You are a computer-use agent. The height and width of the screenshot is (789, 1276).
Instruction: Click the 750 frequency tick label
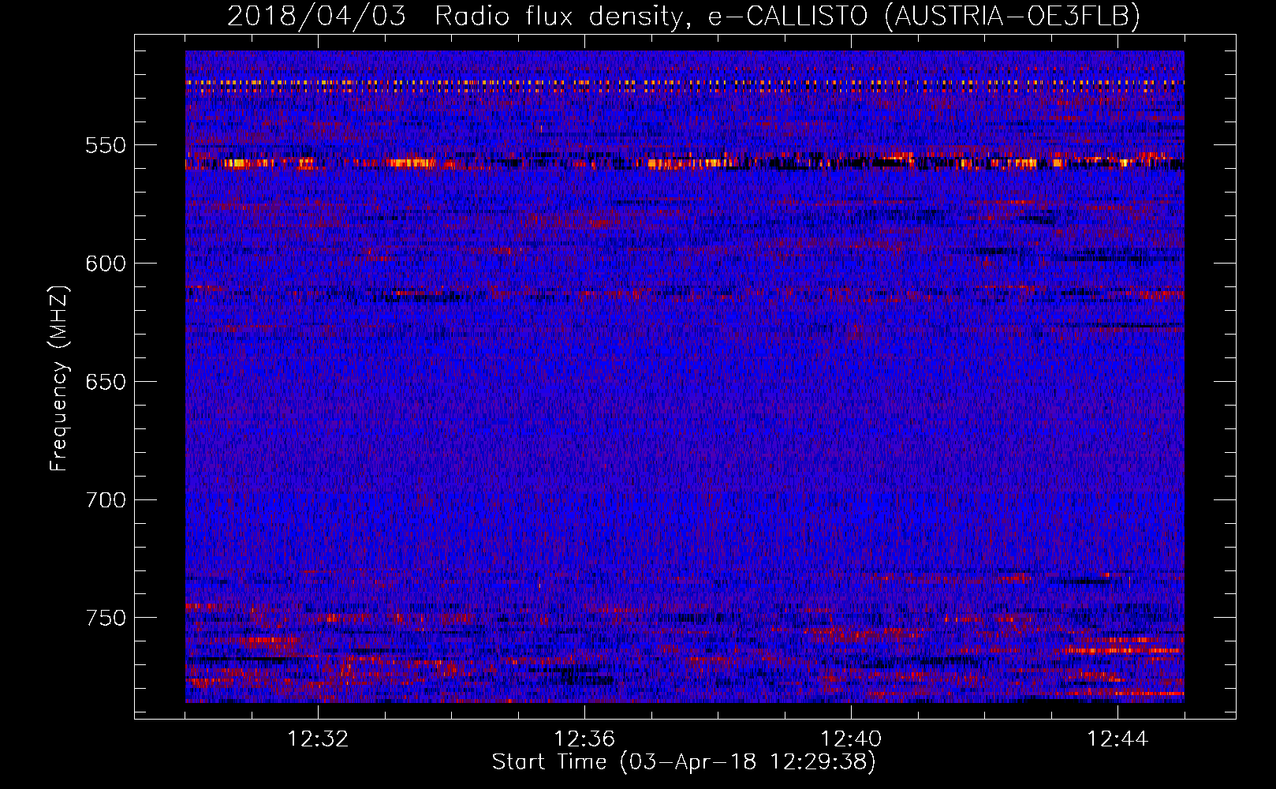pyautogui.click(x=105, y=618)
